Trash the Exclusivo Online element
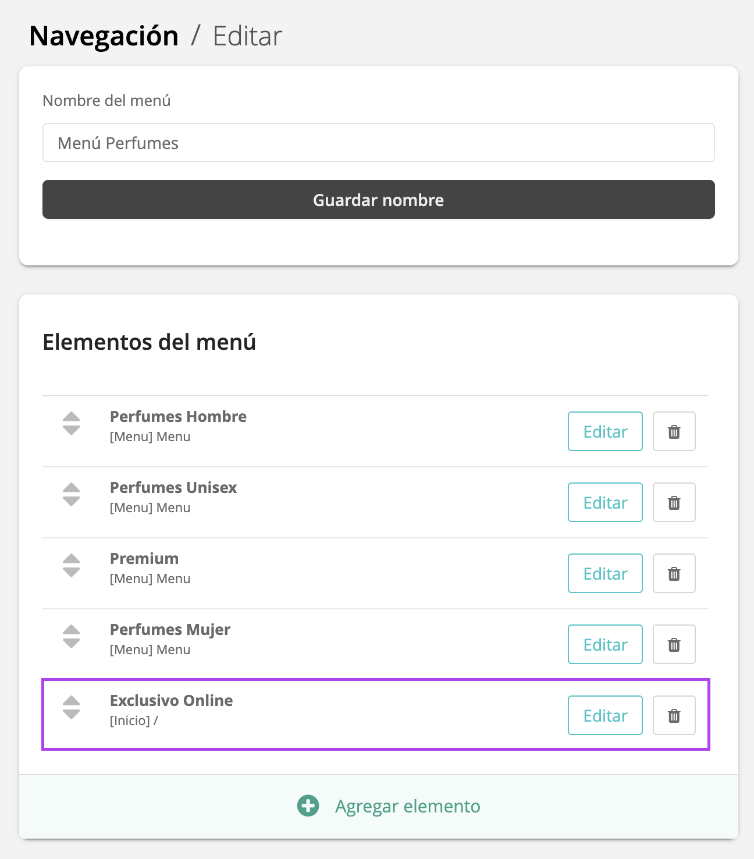This screenshot has height=859, width=754. pyautogui.click(x=674, y=715)
